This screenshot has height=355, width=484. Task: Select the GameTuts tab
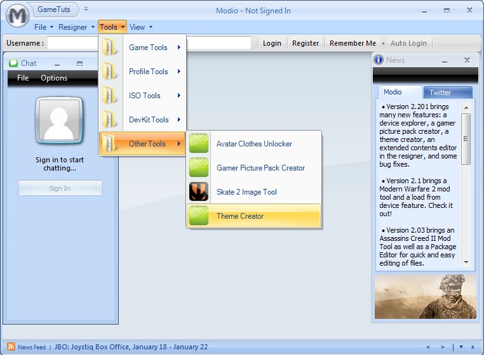(x=54, y=10)
